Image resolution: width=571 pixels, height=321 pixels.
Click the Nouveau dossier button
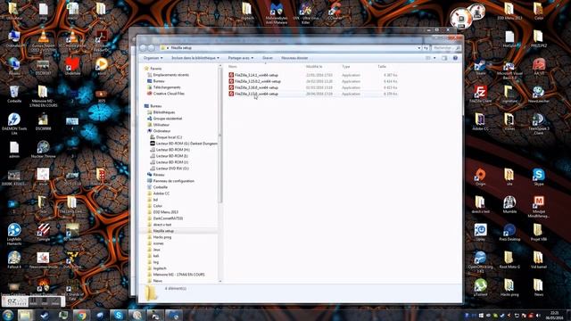[294, 58]
